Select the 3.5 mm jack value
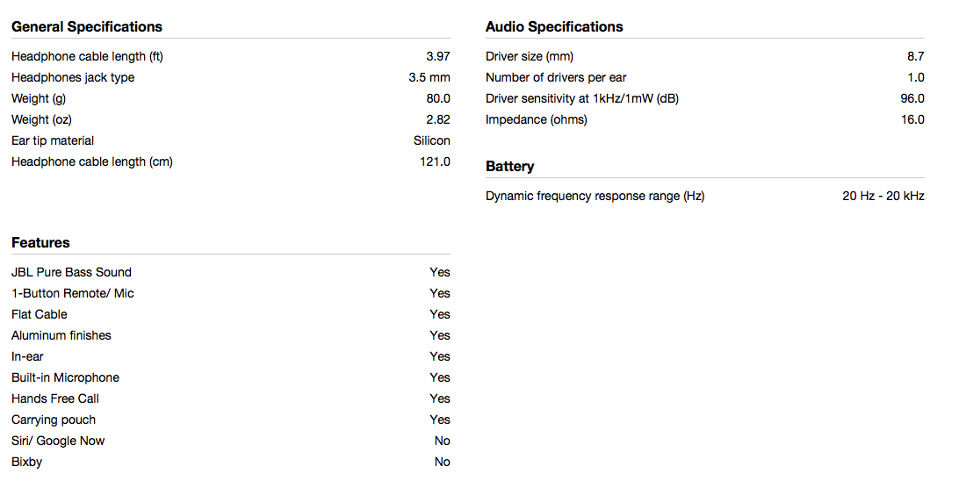This screenshot has width=959, height=488. pyautogui.click(x=429, y=77)
